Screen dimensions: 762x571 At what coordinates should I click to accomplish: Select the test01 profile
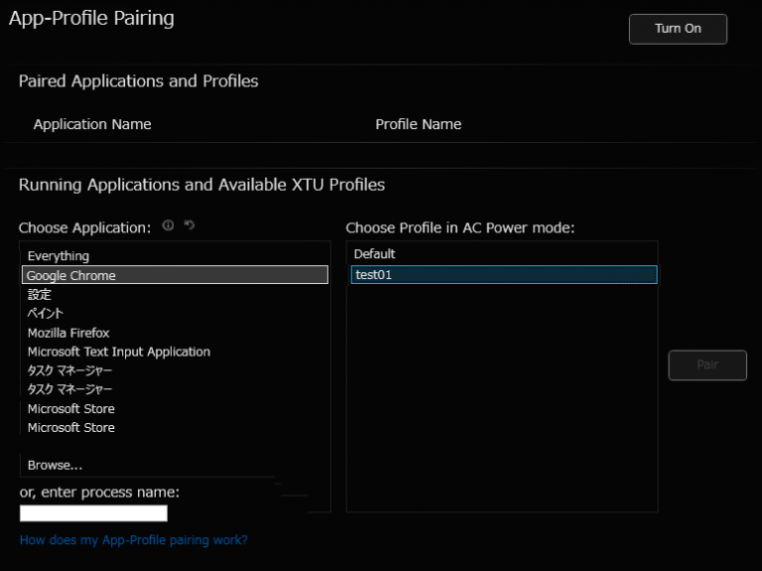504,275
